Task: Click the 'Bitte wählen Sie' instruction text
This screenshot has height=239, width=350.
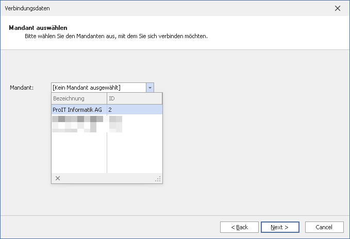Action: (116, 37)
